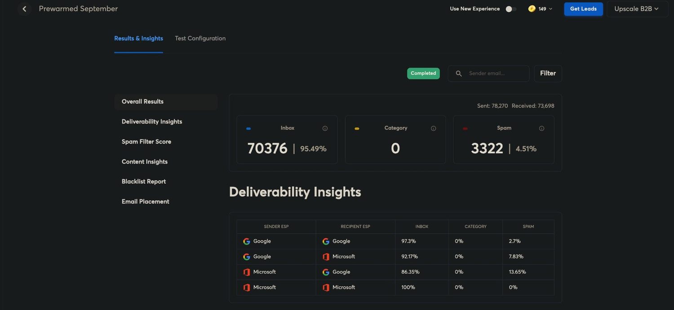Click the Sent: 78,270 text

coord(492,106)
